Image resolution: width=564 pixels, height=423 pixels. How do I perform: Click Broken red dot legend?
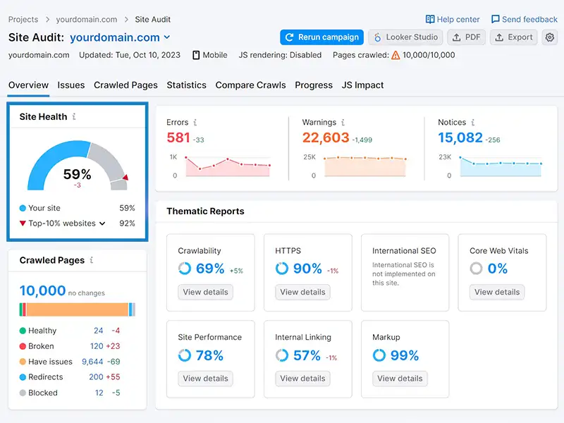coord(23,346)
